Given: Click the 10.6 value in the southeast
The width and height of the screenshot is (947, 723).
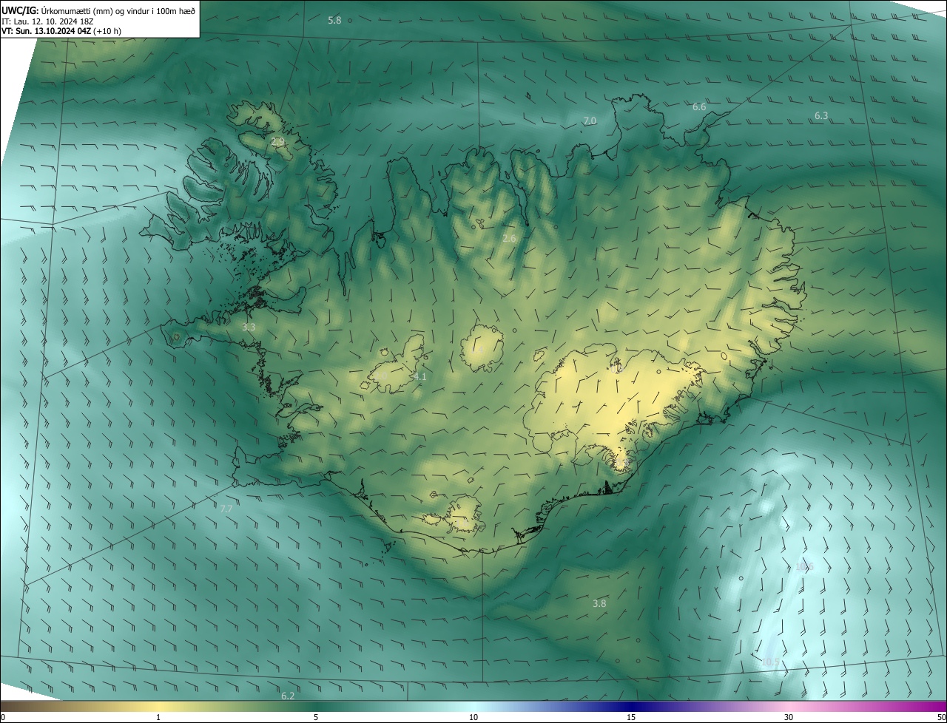Looking at the screenshot, I should click(804, 567).
